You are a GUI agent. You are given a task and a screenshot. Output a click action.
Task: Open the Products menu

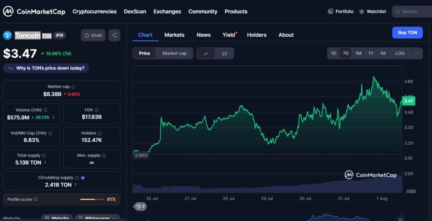coord(236,11)
